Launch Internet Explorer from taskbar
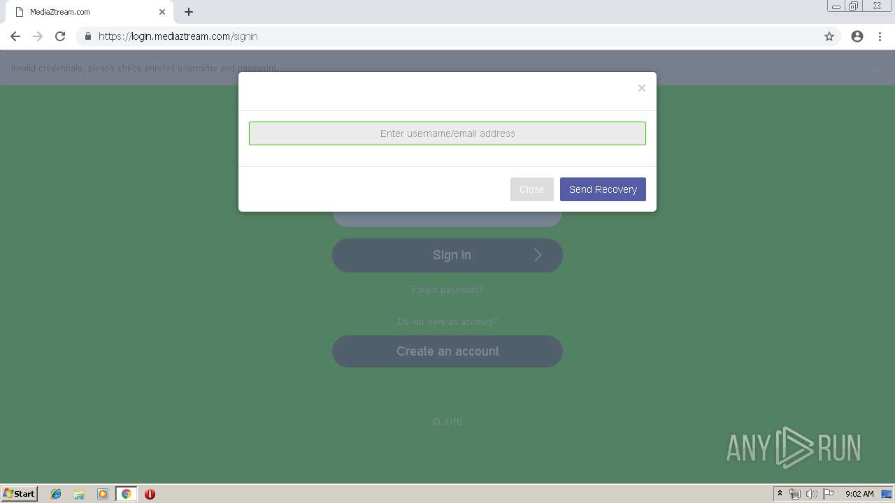This screenshot has height=503, width=895. [56, 494]
